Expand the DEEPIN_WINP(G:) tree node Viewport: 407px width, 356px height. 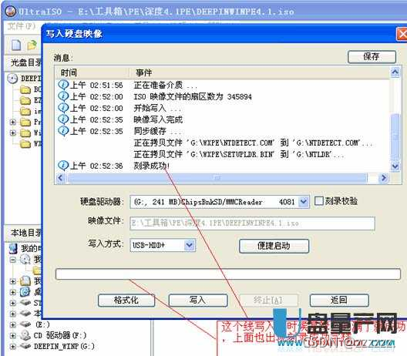(12, 346)
